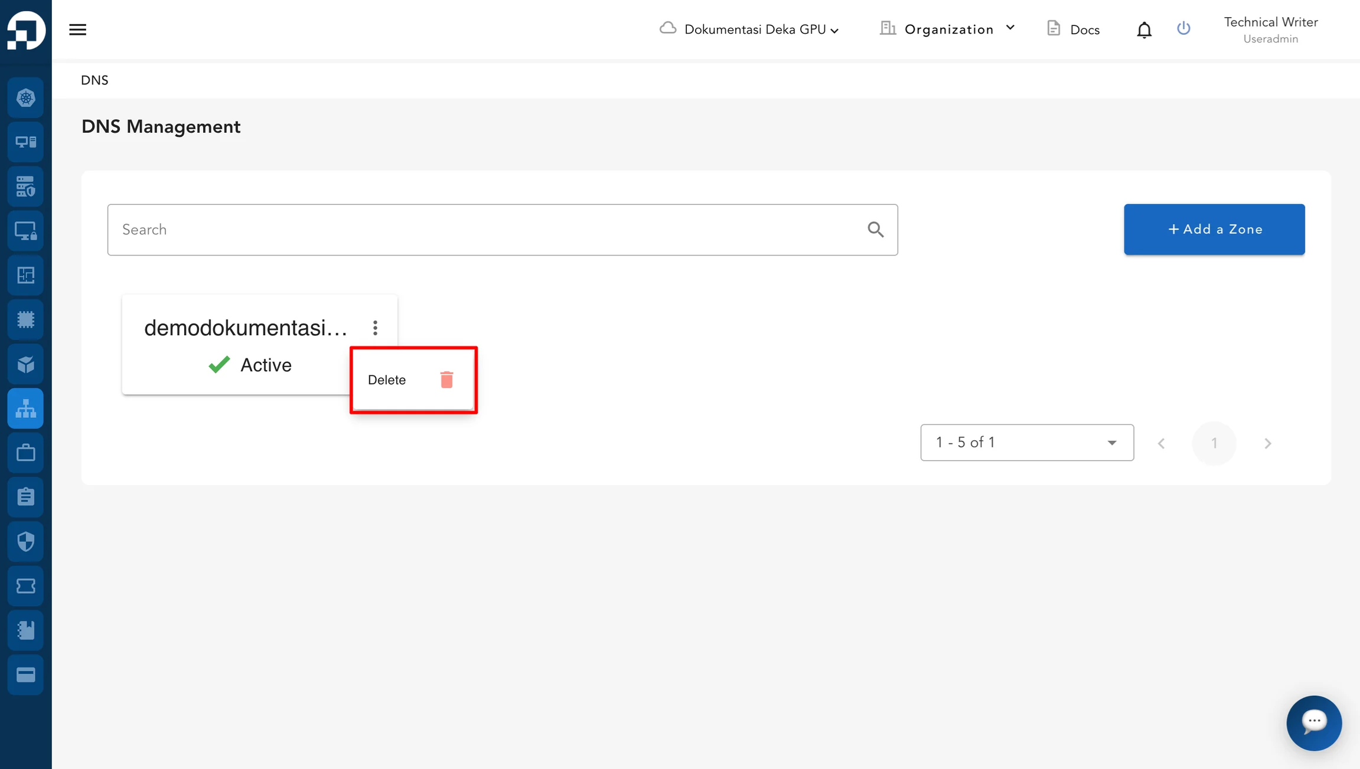Open the ticket icon in sidebar

[25, 586]
